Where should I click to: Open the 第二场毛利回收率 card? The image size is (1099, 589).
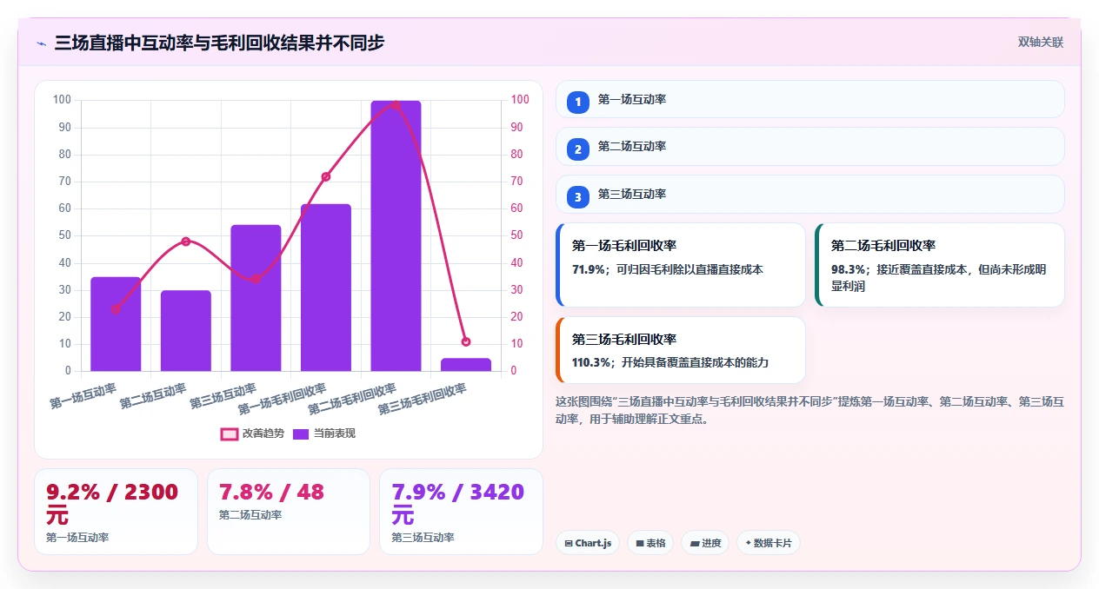940,265
